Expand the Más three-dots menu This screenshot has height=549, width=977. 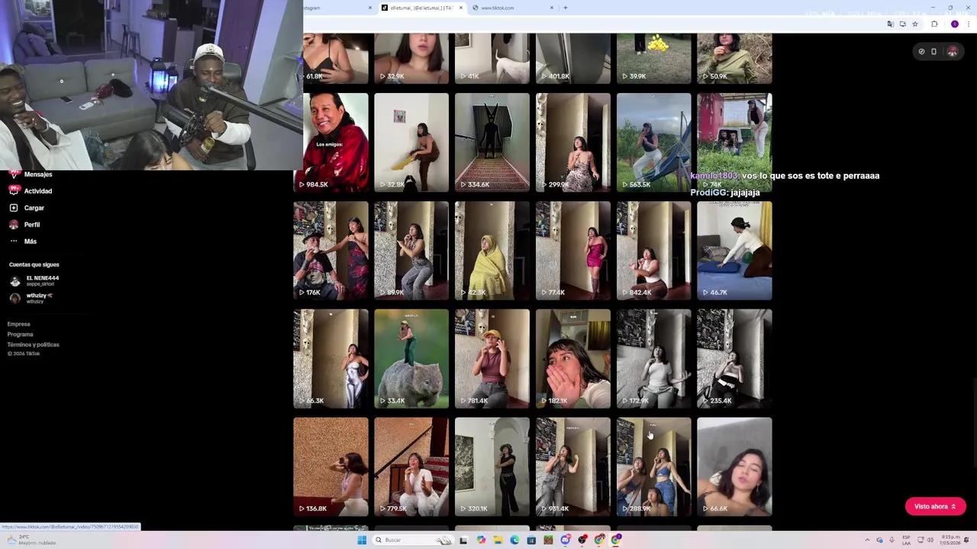[14, 241]
